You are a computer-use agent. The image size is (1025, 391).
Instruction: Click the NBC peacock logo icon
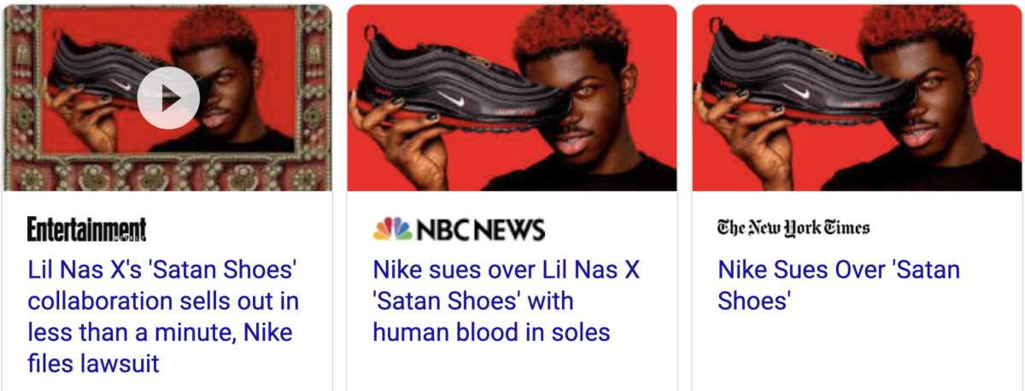coord(392,229)
